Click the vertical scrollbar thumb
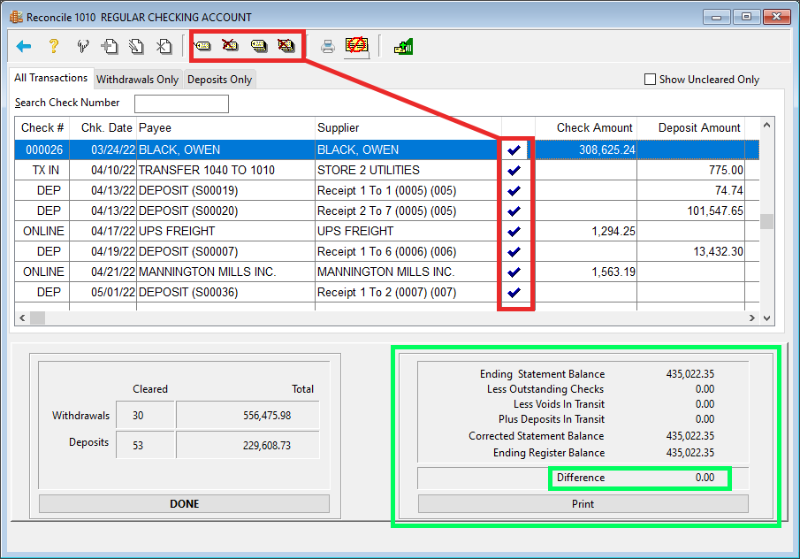 point(766,221)
